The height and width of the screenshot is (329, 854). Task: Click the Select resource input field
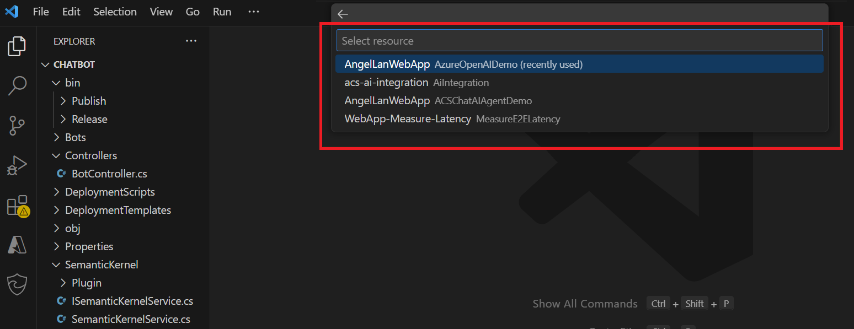point(579,40)
